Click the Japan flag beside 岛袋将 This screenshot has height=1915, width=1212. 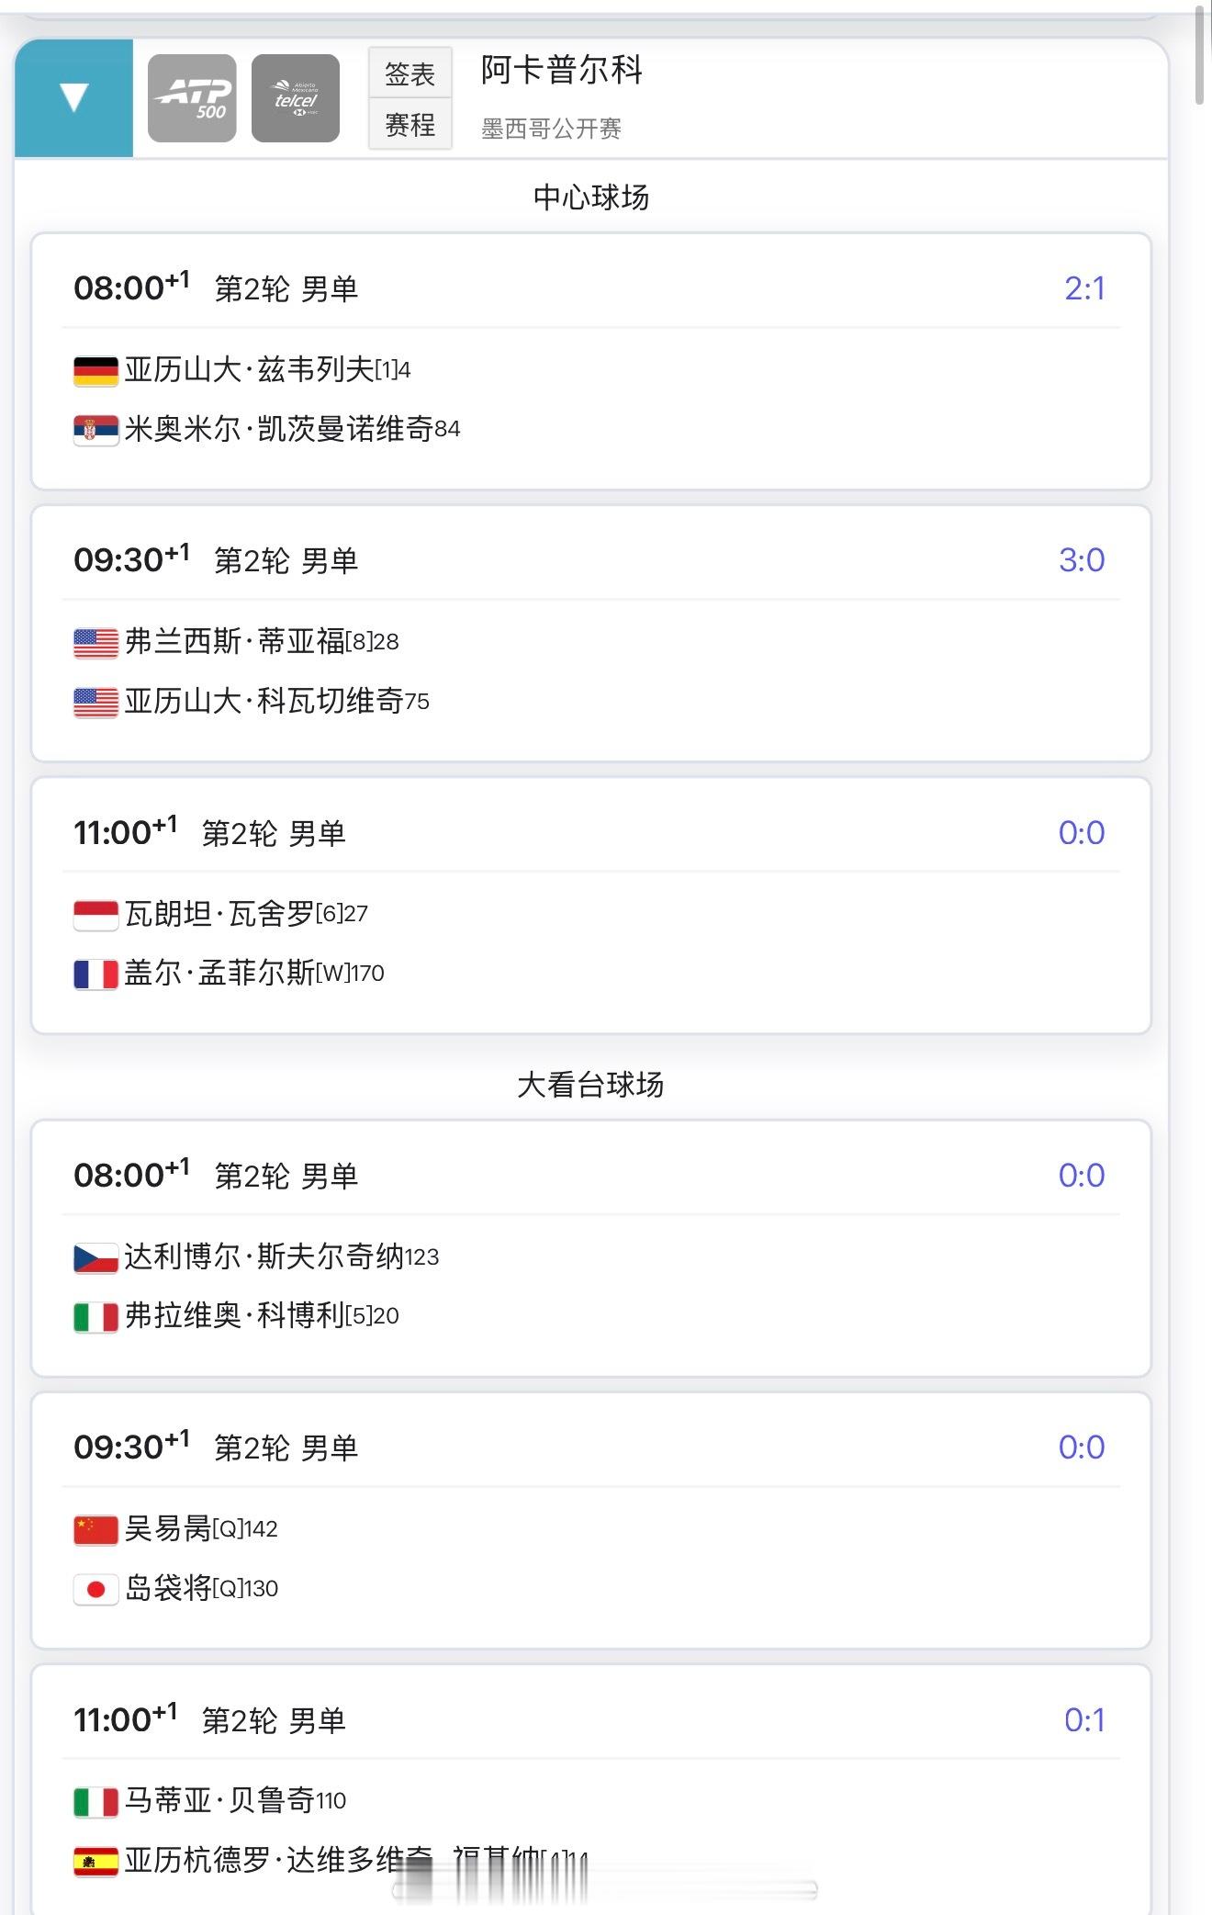point(95,1589)
